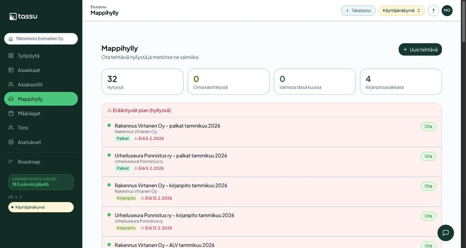
Task: Open Urheiluseura Ponnistus ry – kirjanpito tammikuu 2026
Action: click(x=174, y=215)
